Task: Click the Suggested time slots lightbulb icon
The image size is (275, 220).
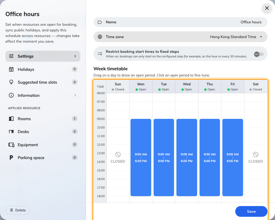Action: (x=11, y=82)
